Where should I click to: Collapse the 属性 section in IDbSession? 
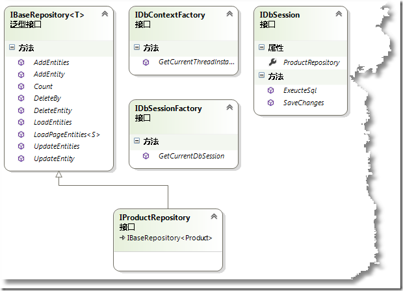[261, 48]
